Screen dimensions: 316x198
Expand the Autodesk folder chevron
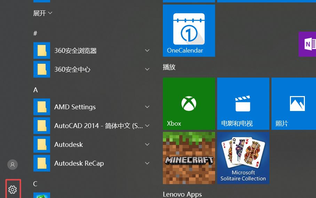147,144
